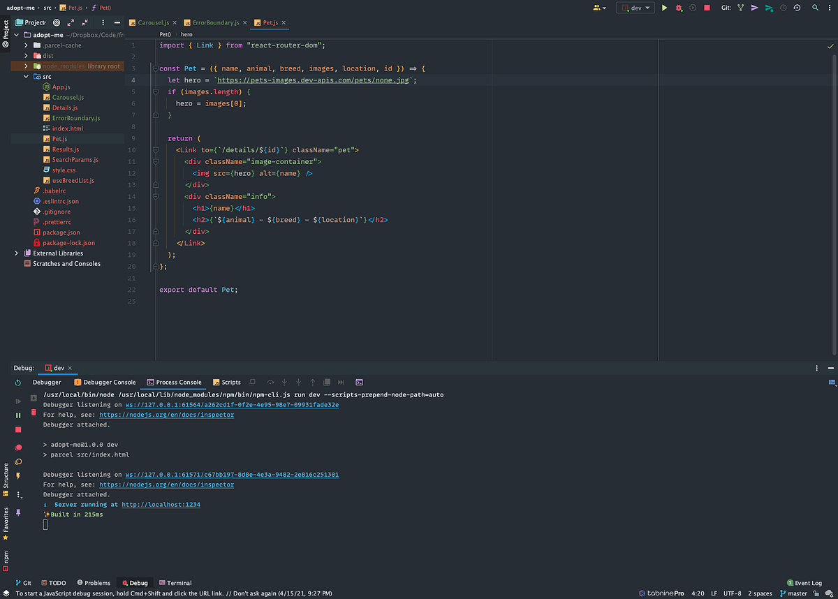Launch debugging via the bug icon
The width and height of the screenshot is (838, 599).
point(678,8)
